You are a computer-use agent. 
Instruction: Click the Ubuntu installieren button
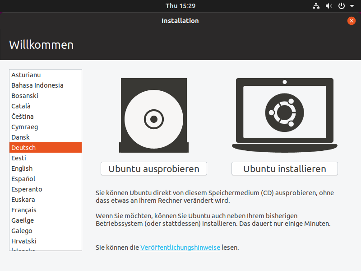(x=285, y=168)
